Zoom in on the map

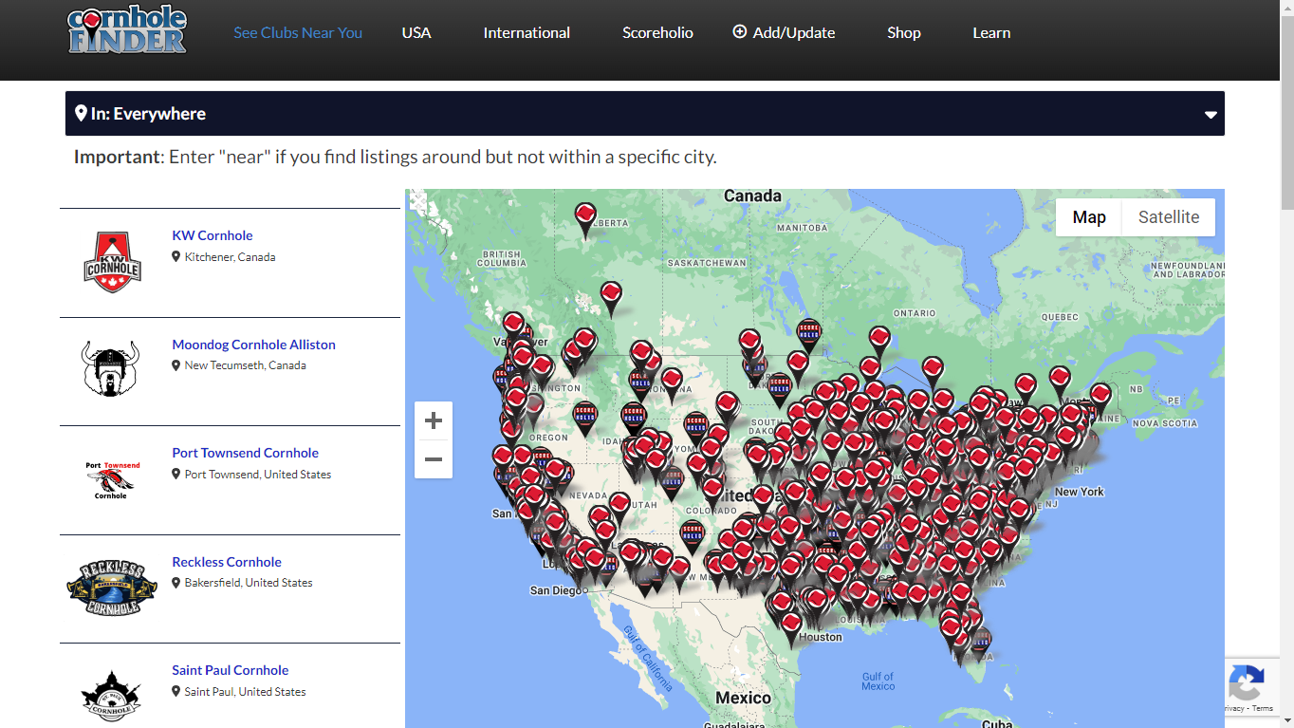coord(434,420)
